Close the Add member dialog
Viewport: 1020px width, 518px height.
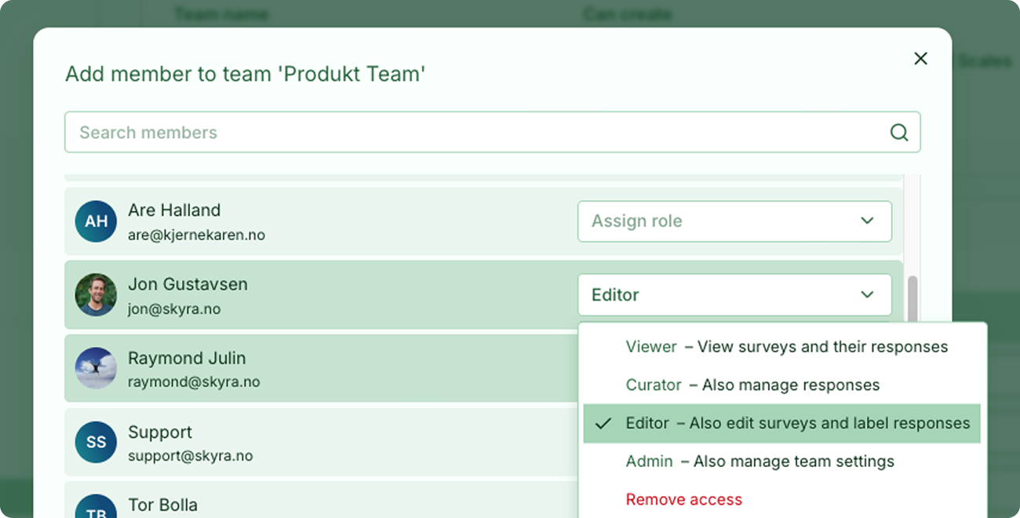click(921, 58)
